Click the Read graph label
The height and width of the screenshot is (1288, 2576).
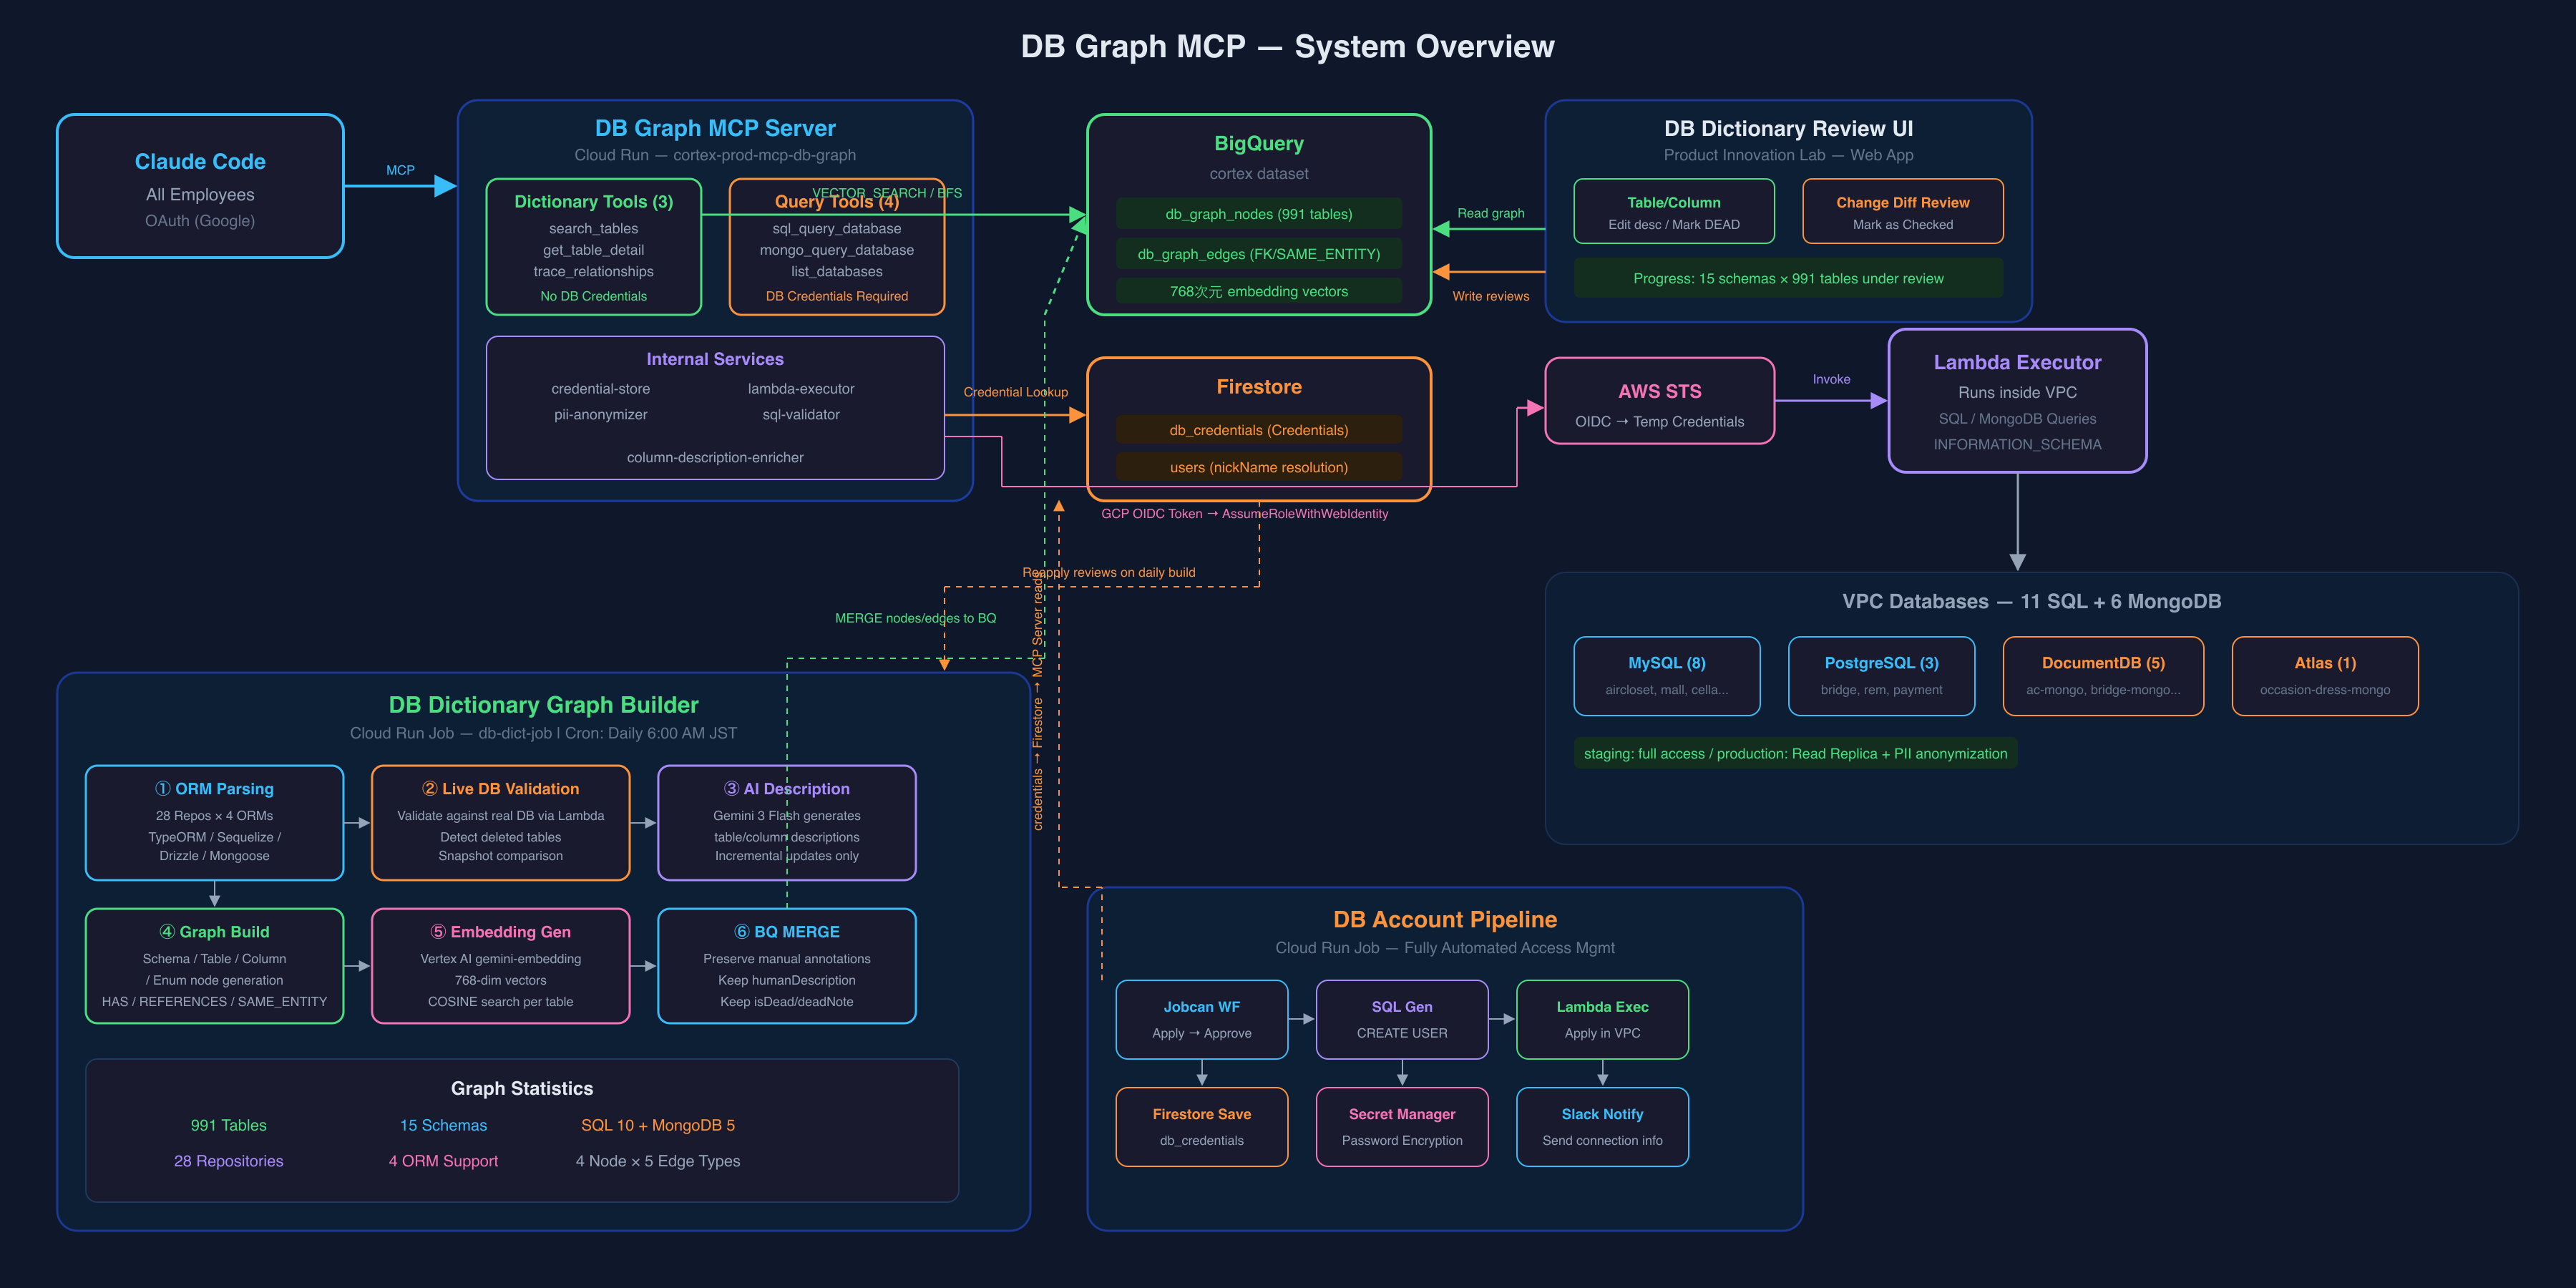click(x=1490, y=213)
